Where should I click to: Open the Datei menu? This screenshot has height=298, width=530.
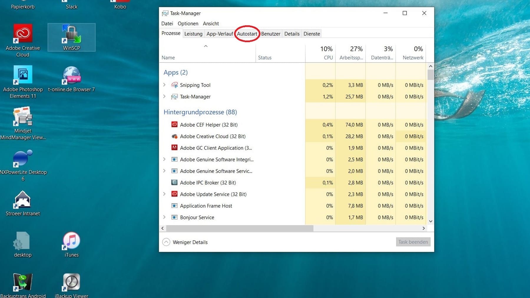point(167,24)
